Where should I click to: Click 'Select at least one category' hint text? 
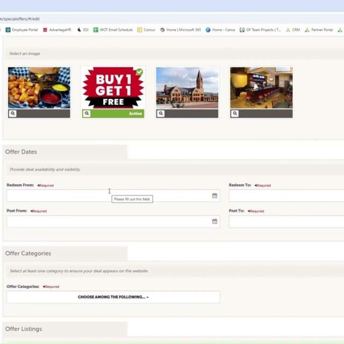(x=79, y=271)
